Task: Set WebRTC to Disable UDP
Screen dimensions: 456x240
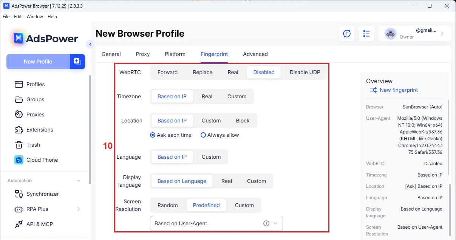Action: [305, 72]
